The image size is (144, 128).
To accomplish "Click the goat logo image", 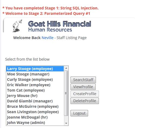I will click(17, 26).
